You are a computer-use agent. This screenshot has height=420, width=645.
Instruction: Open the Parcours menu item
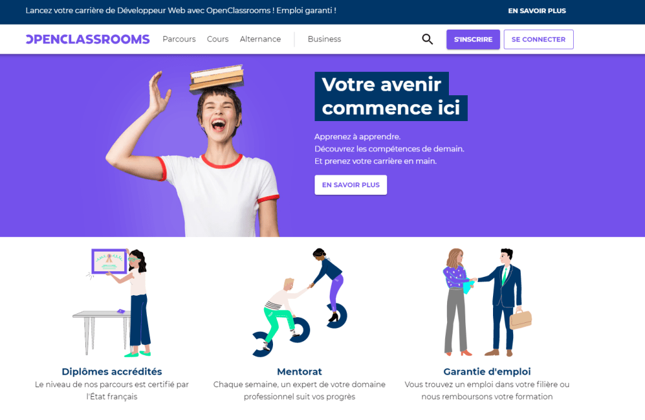179,39
